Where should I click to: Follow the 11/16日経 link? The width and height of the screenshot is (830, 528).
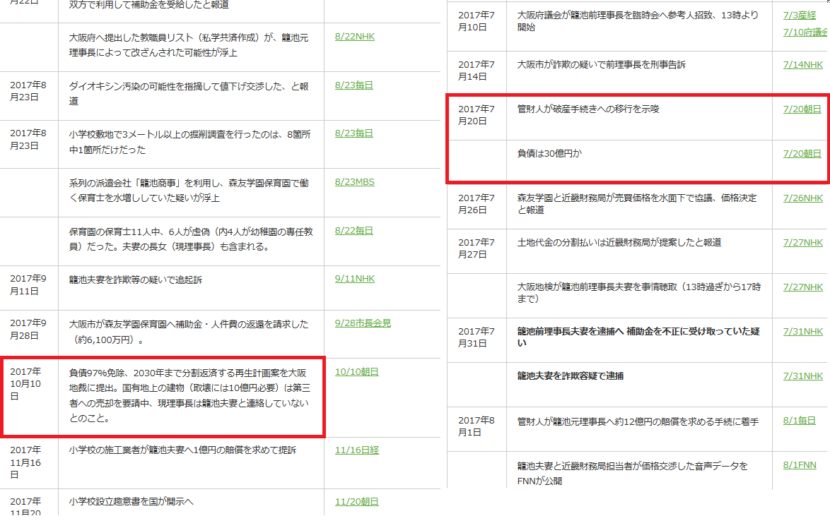pyautogui.click(x=356, y=450)
